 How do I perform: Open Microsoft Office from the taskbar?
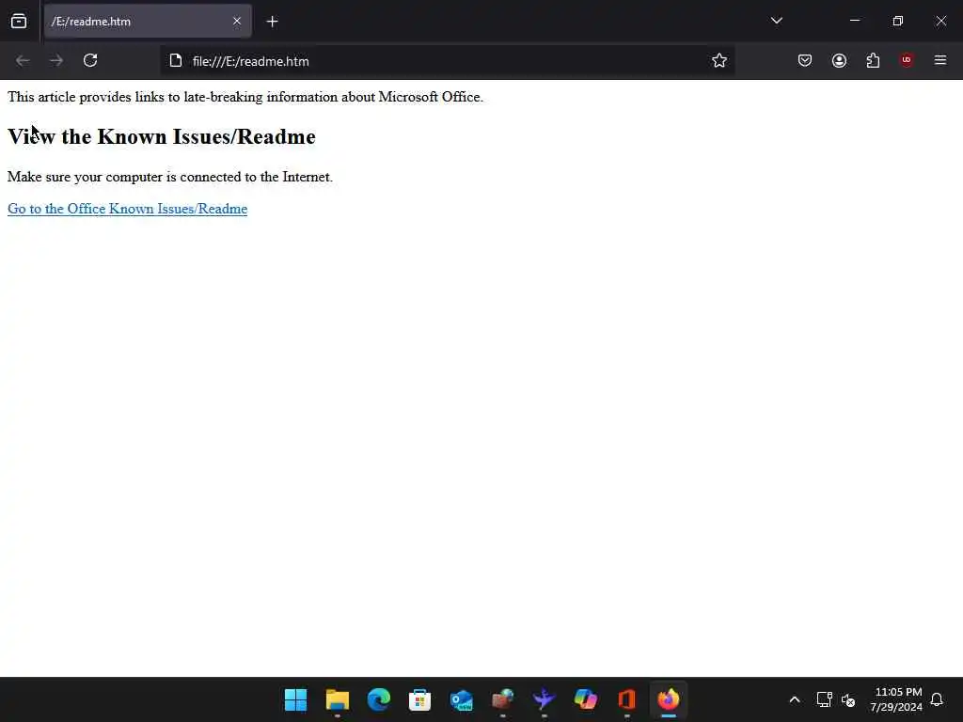click(x=626, y=699)
